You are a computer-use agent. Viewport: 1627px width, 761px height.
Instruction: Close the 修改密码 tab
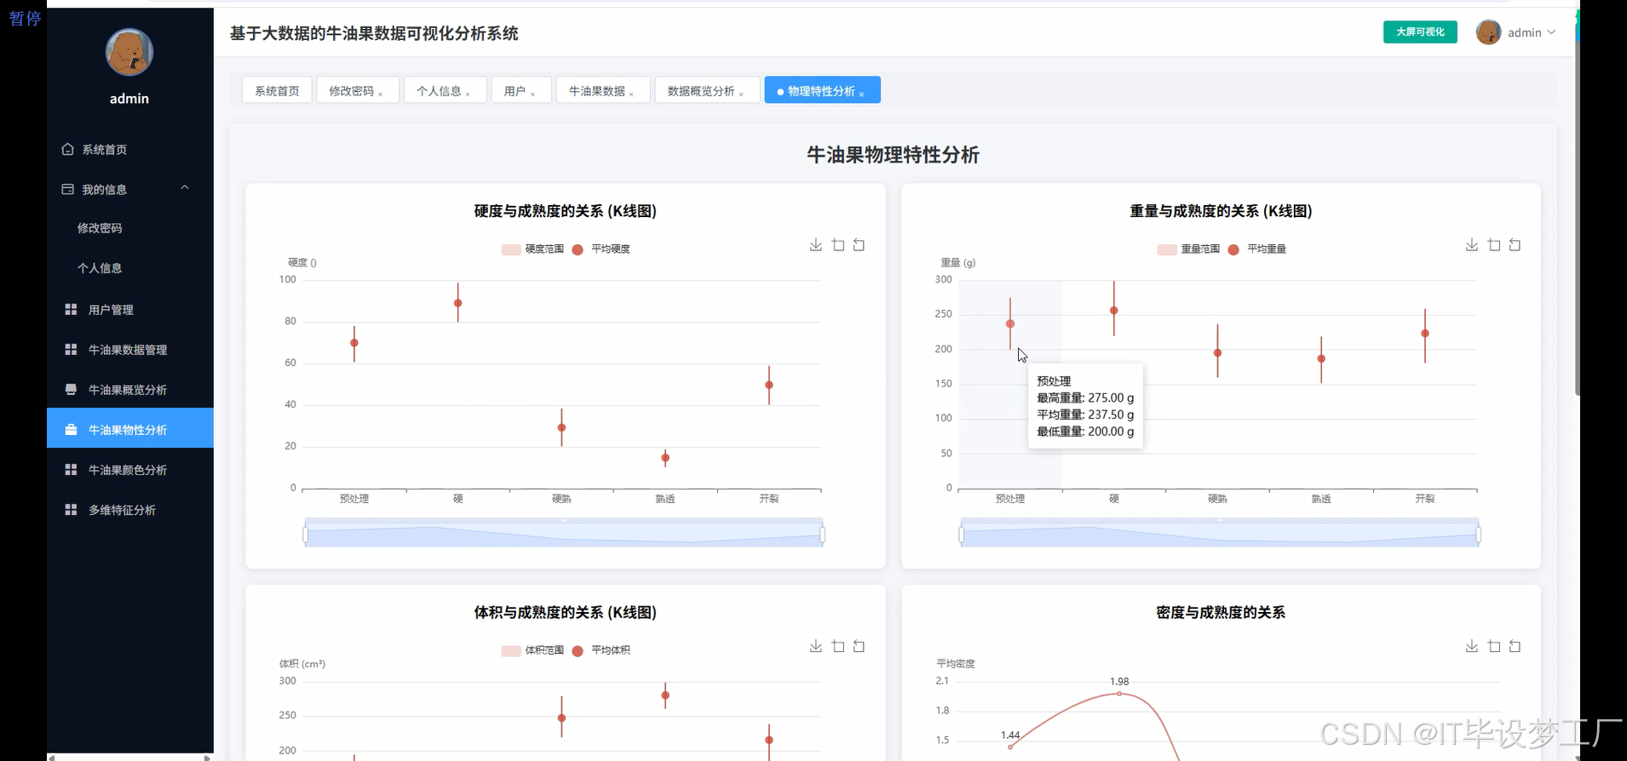(x=381, y=94)
